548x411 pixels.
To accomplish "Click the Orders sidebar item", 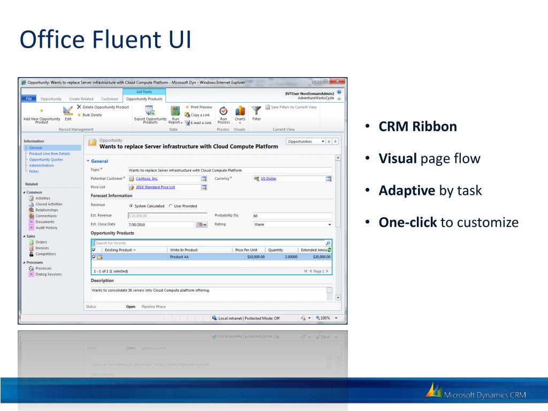I will [x=38, y=242].
